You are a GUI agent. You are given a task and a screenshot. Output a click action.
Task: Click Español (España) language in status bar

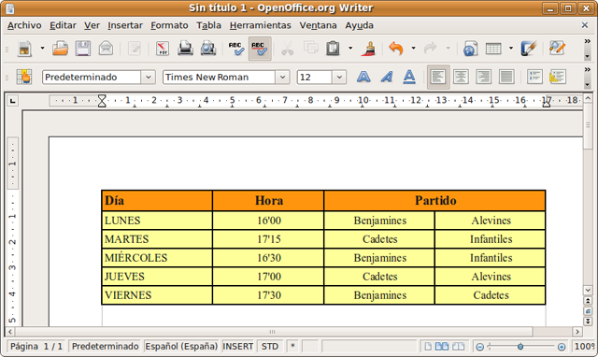coord(181,347)
